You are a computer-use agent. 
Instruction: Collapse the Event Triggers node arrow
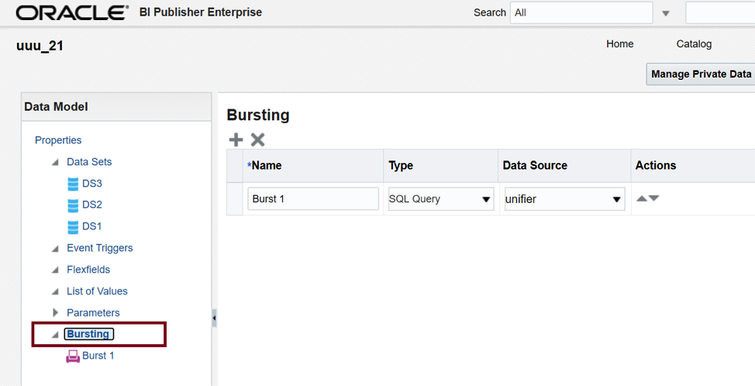click(x=55, y=249)
